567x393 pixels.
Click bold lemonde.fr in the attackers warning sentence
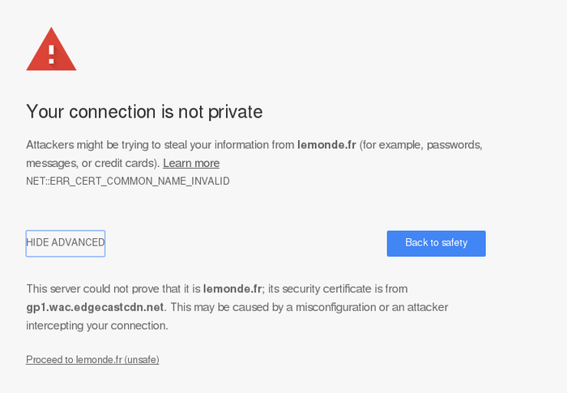coord(326,145)
